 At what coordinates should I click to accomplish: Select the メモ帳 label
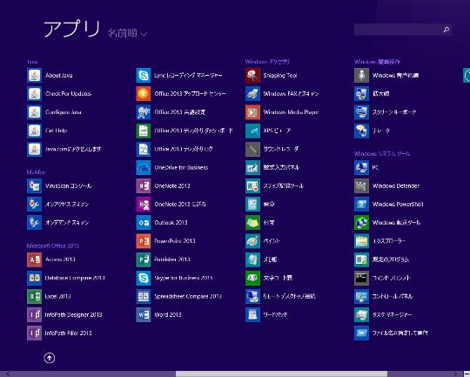point(270,259)
